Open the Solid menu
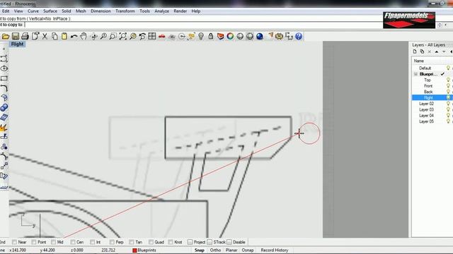453x254 pixels. pos(67,11)
